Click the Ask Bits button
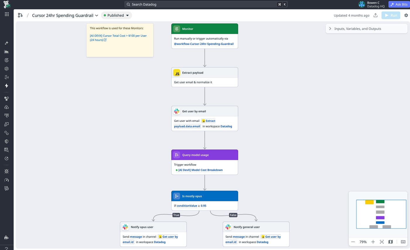This screenshot has height=250, width=410. [x=399, y=4]
